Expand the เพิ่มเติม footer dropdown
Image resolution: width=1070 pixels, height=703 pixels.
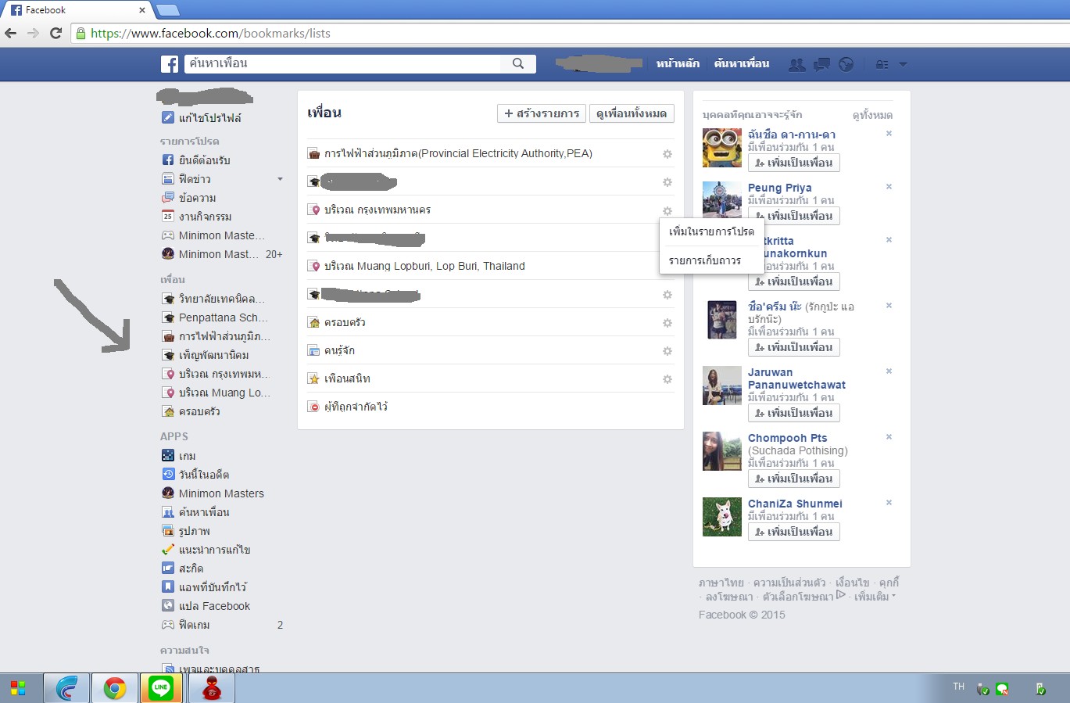tap(875, 597)
